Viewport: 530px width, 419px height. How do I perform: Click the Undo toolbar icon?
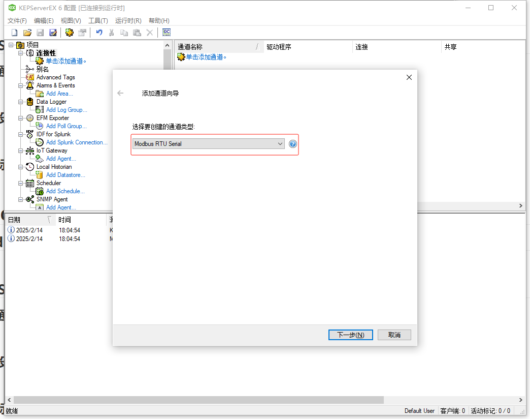pyautogui.click(x=99, y=33)
